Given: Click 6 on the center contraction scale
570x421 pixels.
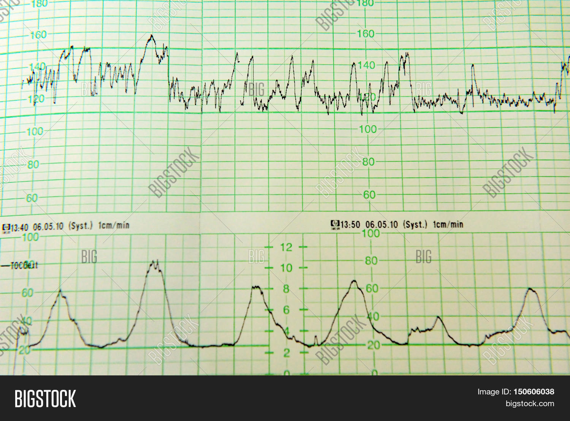Looking at the screenshot, I should [286, 310].
